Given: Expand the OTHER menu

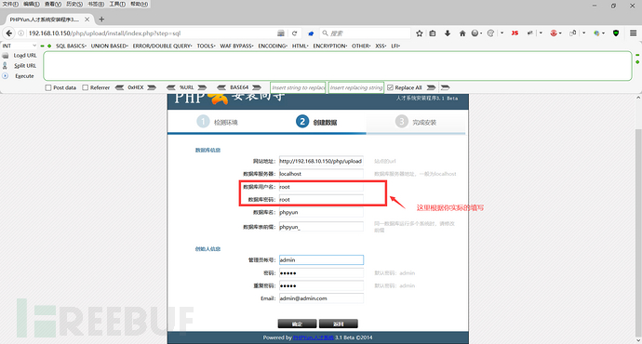Looking at the screenshot, I should (x=361, y=46).
